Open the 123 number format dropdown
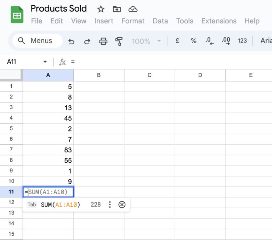 pyautogui.click(x=242, y=41)
